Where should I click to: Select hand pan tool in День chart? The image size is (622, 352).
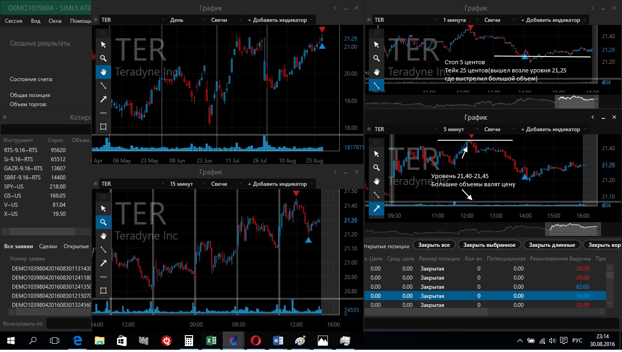pos(103,72)
